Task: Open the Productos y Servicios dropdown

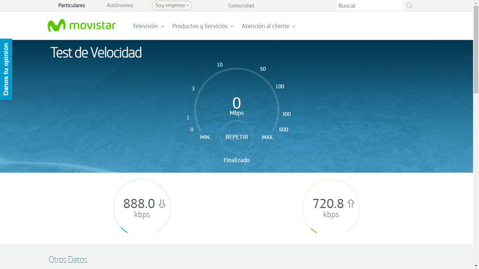Action: pos(203,26)
